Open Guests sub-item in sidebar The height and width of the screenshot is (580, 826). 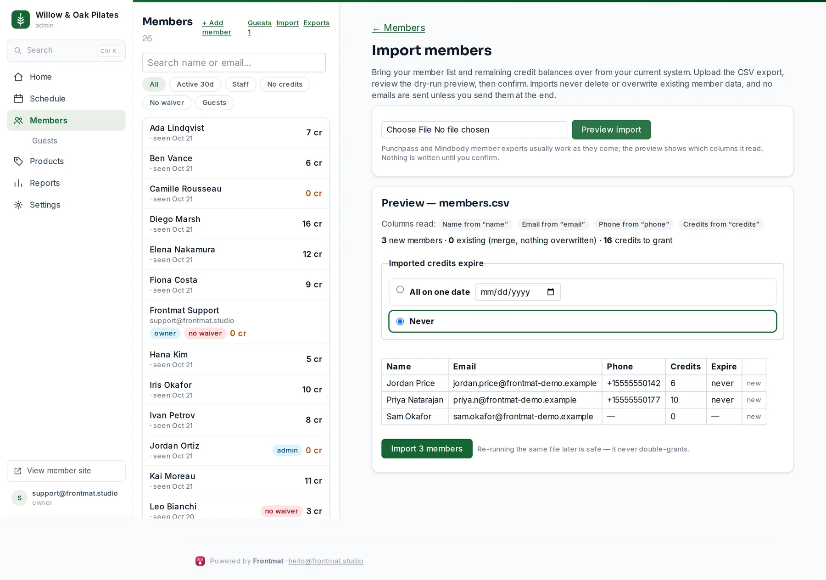click(45, 141)
